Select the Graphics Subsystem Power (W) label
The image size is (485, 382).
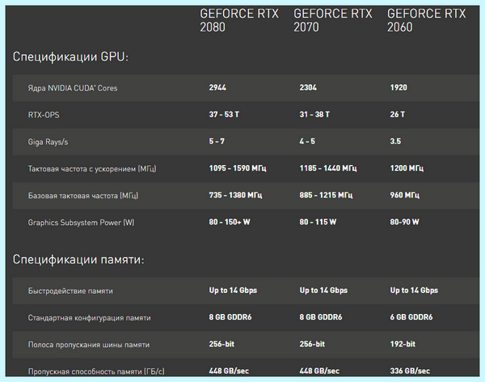[x=81, y=223]
